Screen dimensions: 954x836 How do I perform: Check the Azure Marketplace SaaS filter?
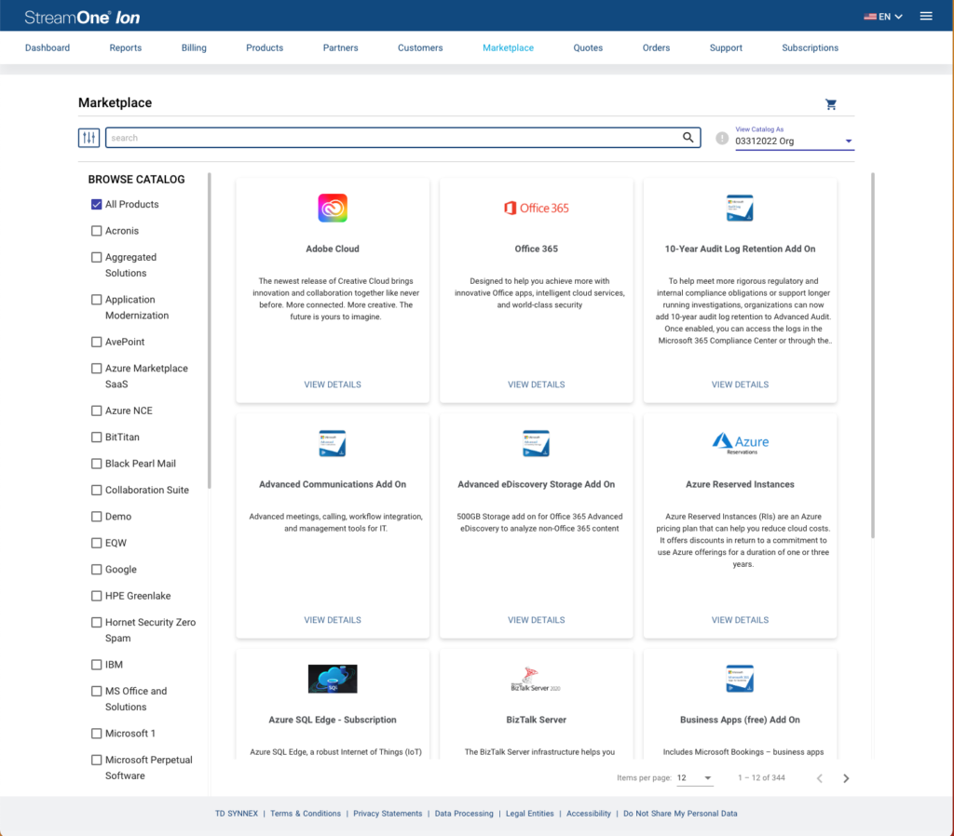(x=96, y=369)
